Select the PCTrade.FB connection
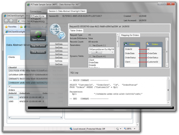179x135 pixels. (x=36, y=19)
